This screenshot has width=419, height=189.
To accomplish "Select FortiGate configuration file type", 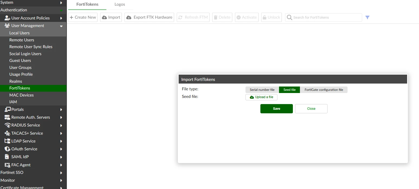I will point(324,90).
